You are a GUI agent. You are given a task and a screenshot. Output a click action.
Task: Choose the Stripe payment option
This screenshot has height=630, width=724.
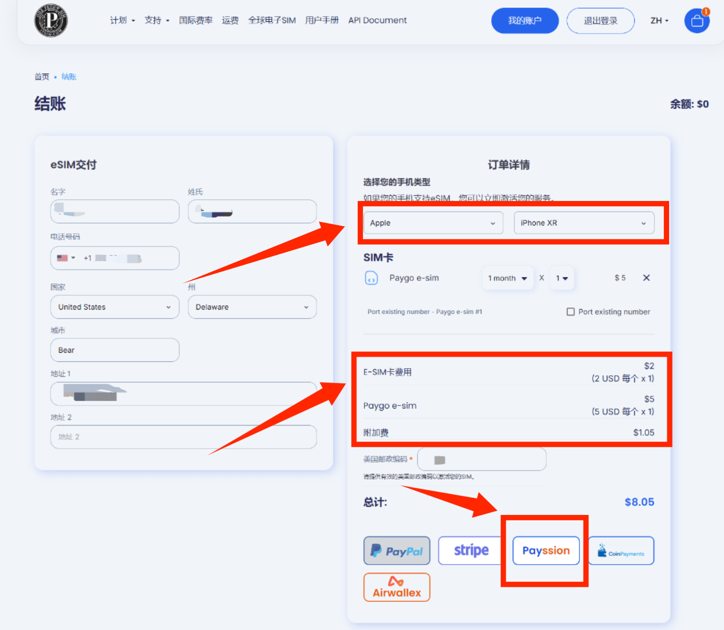point(471,551)
